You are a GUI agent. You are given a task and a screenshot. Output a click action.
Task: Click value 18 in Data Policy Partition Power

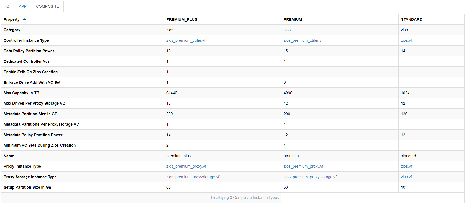click(x=169, y=51)
